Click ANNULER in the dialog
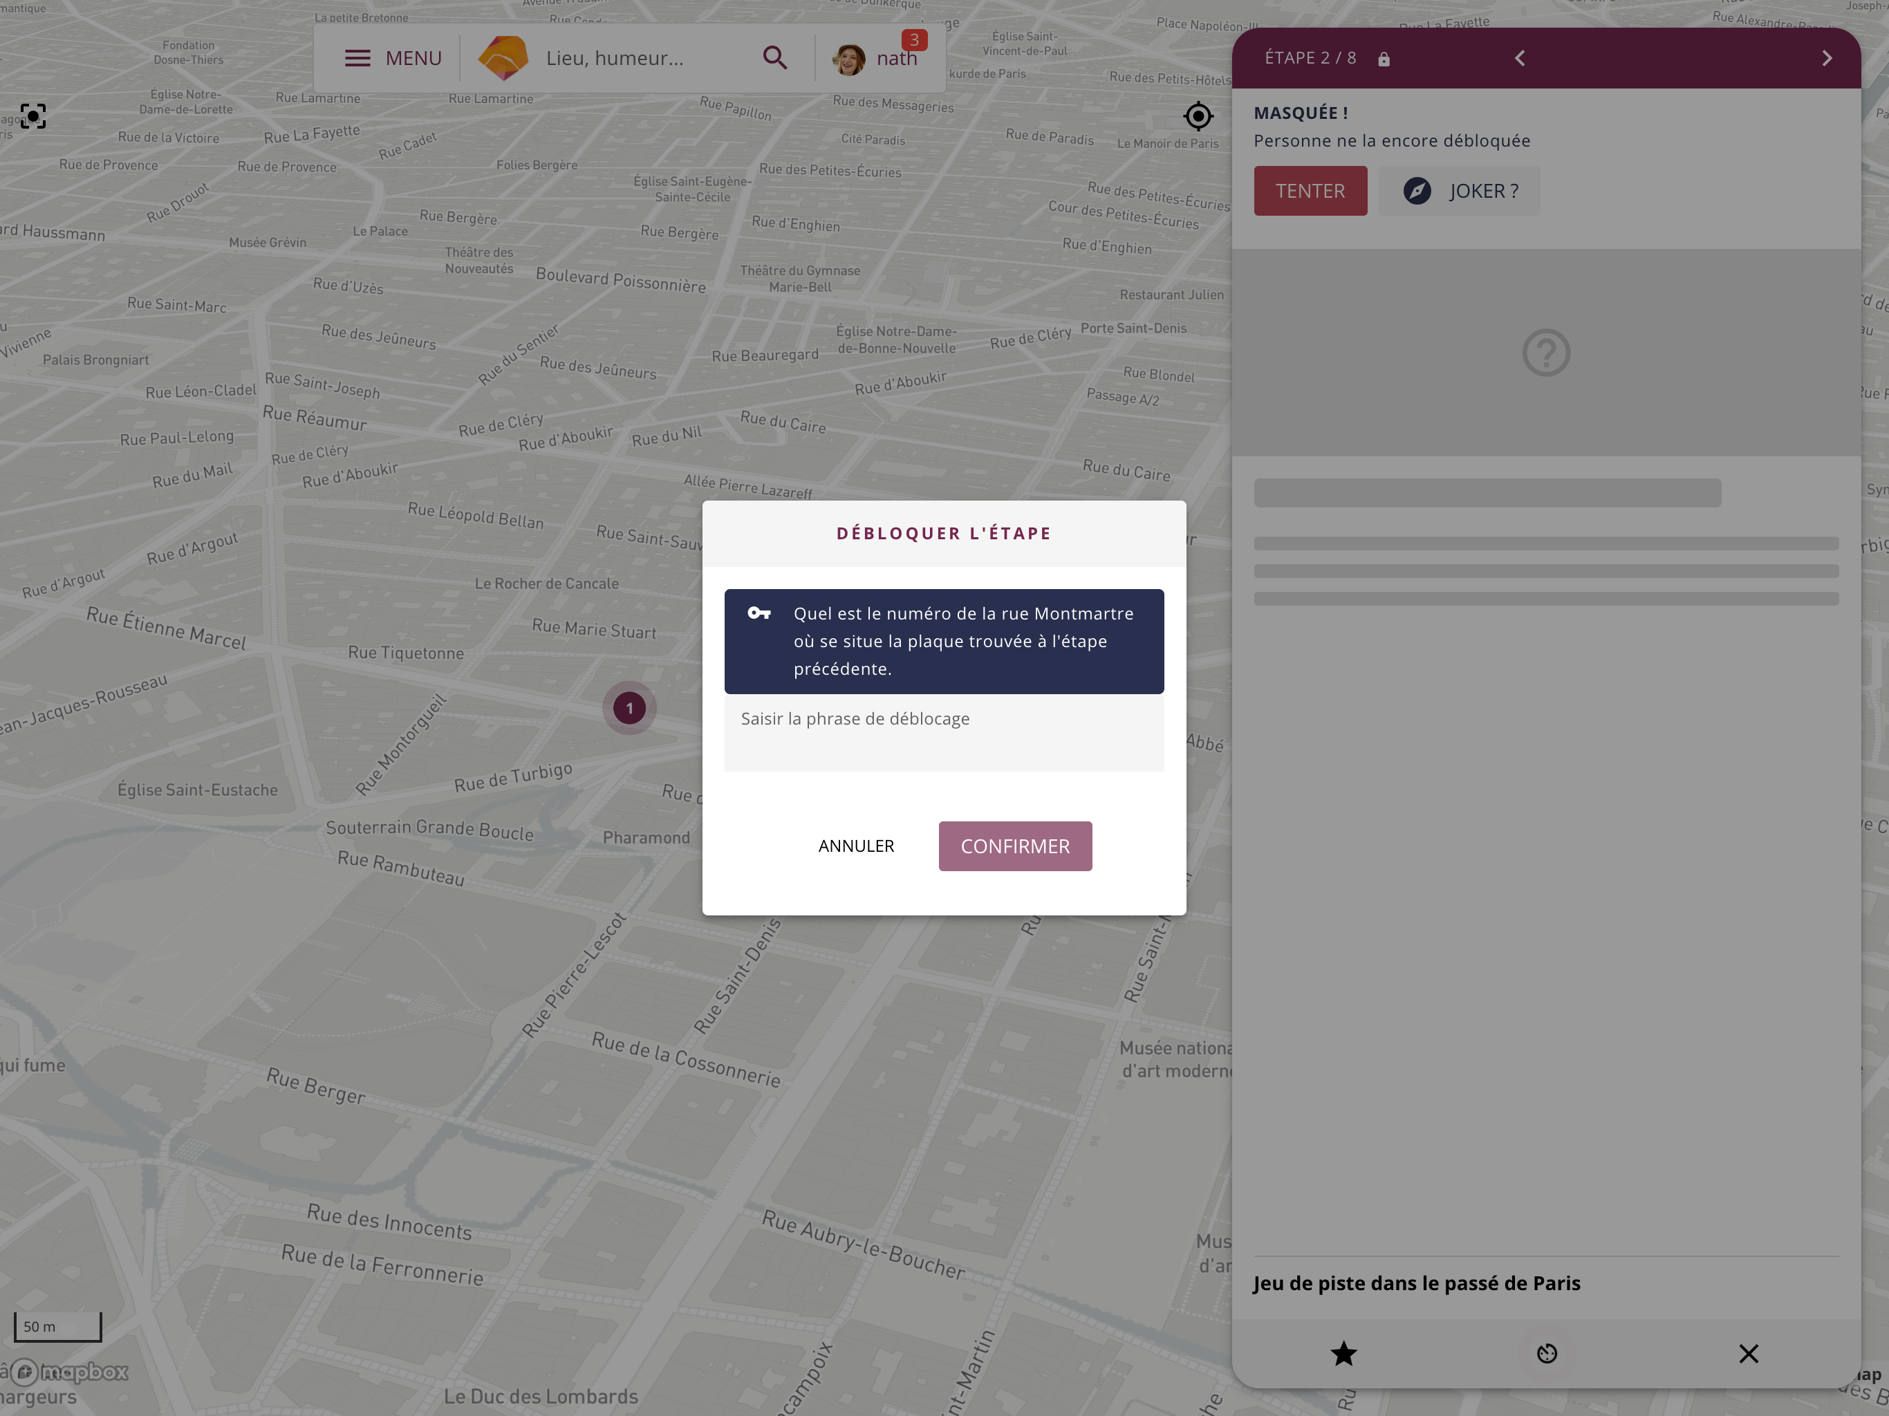The width and height of the screenshot is (1889, 1416). [x=856, y=846]
